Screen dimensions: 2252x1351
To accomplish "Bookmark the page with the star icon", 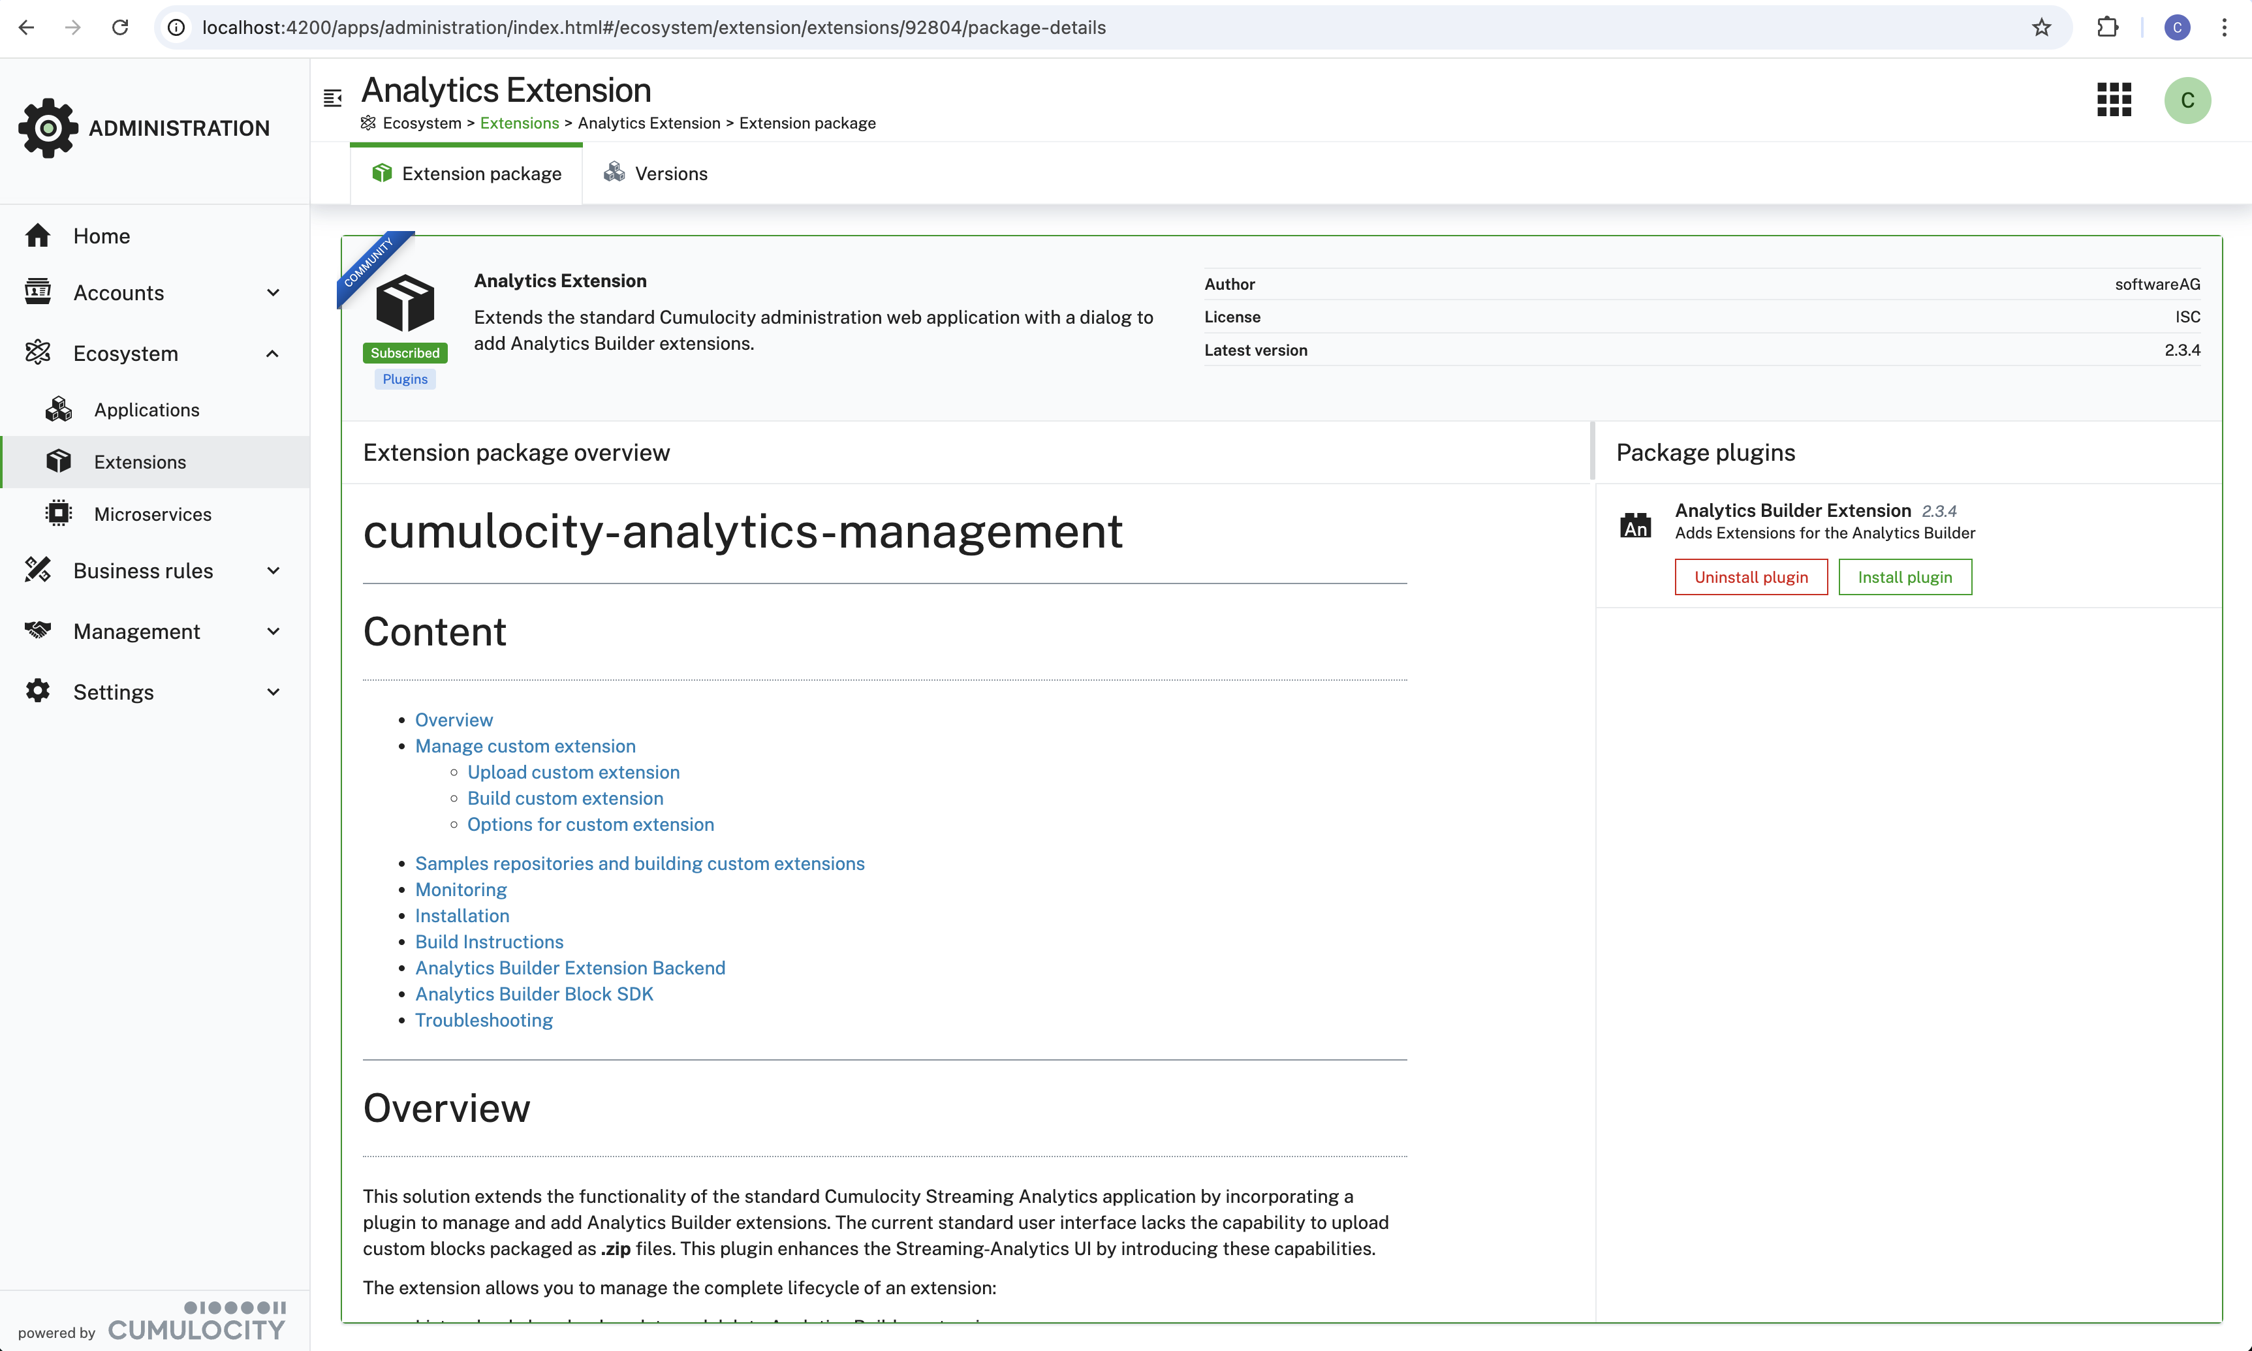I will (2041, 27).
